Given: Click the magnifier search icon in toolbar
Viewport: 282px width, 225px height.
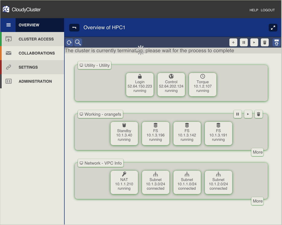Looking at the screenshot, I should [78, 42].
